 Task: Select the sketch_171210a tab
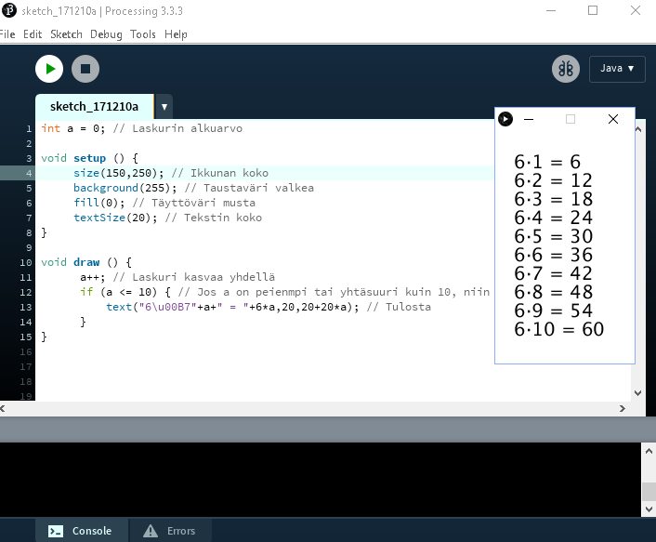click(x=94, y=107)
